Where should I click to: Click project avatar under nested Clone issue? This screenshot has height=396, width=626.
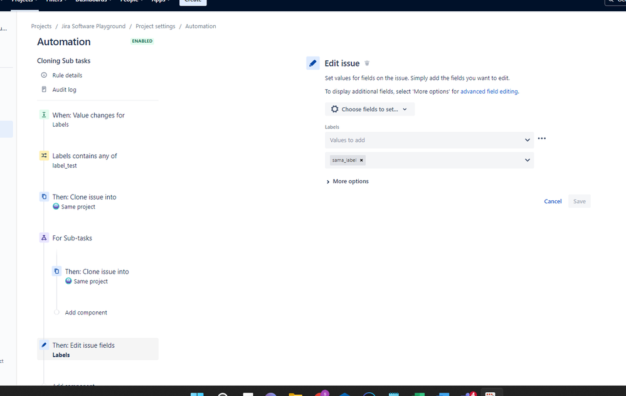coord(68,281)
